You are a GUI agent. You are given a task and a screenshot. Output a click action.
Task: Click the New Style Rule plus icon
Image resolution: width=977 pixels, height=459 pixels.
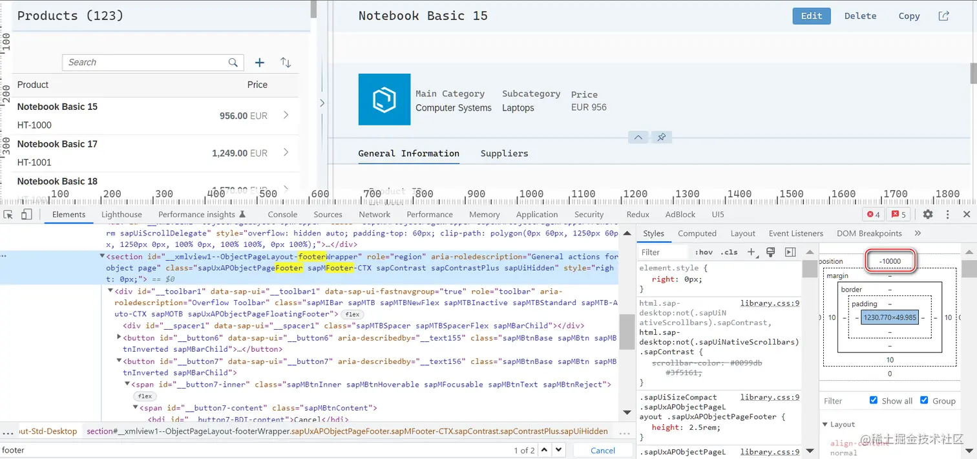(751, 252)
